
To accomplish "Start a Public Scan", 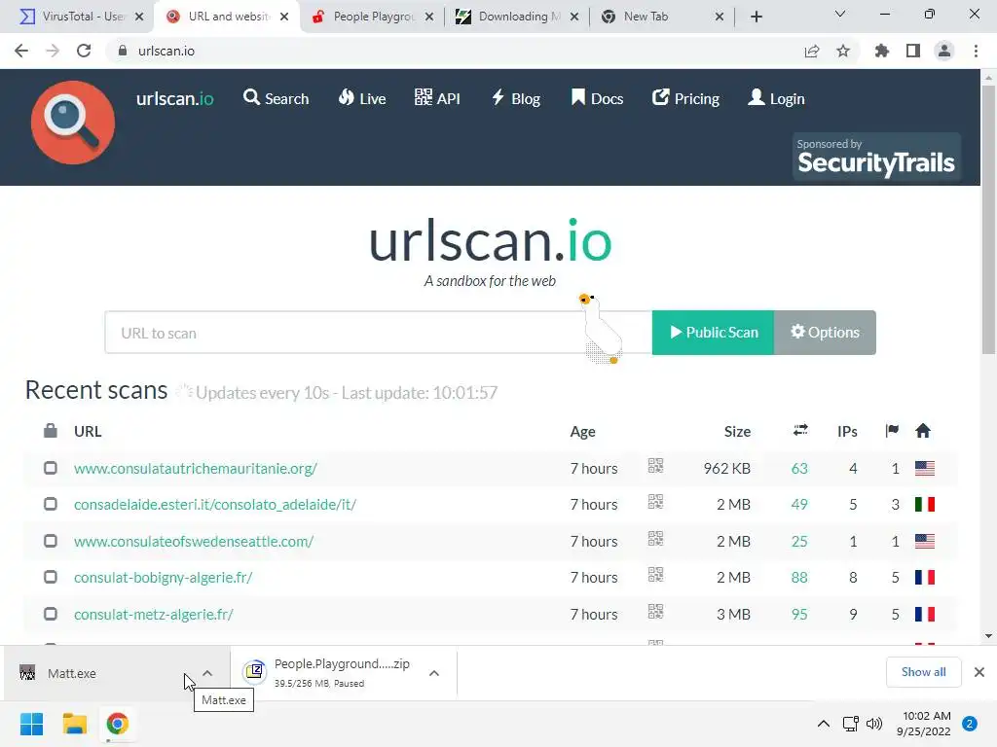I will pos(713,333).
